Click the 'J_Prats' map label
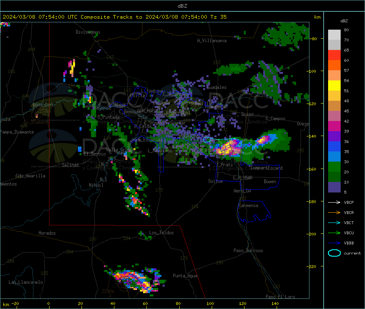The width and height of the screenshot is (365, 309). click(224, 165)
